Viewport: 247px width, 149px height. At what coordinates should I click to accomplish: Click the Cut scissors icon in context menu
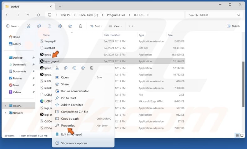pyautogui.click(x=57, y=68)
